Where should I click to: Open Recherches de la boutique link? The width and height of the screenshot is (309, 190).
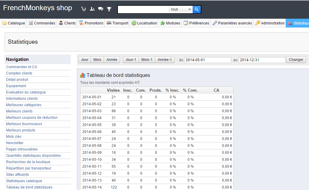click(28, 162)
